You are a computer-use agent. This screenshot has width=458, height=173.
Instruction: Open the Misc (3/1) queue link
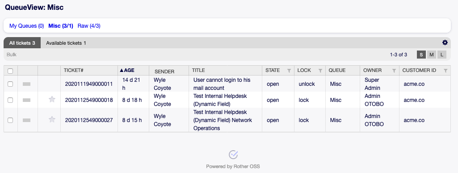tap(61, 26)
